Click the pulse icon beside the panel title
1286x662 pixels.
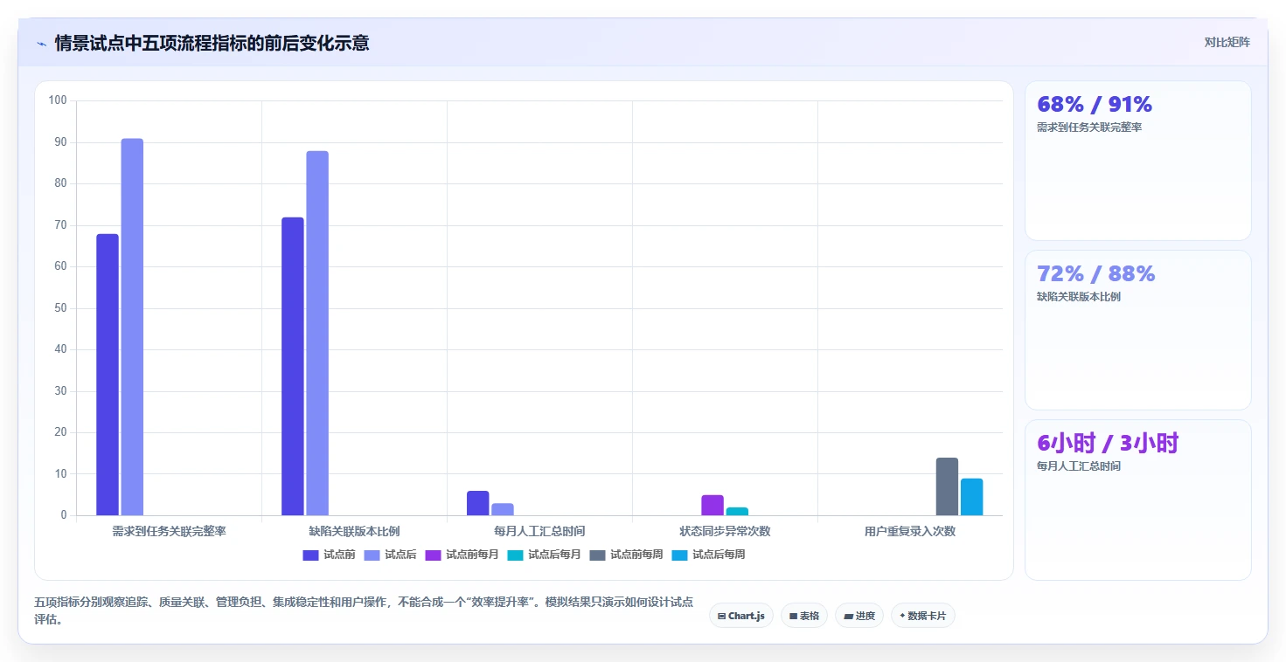(x=41, y=44)
